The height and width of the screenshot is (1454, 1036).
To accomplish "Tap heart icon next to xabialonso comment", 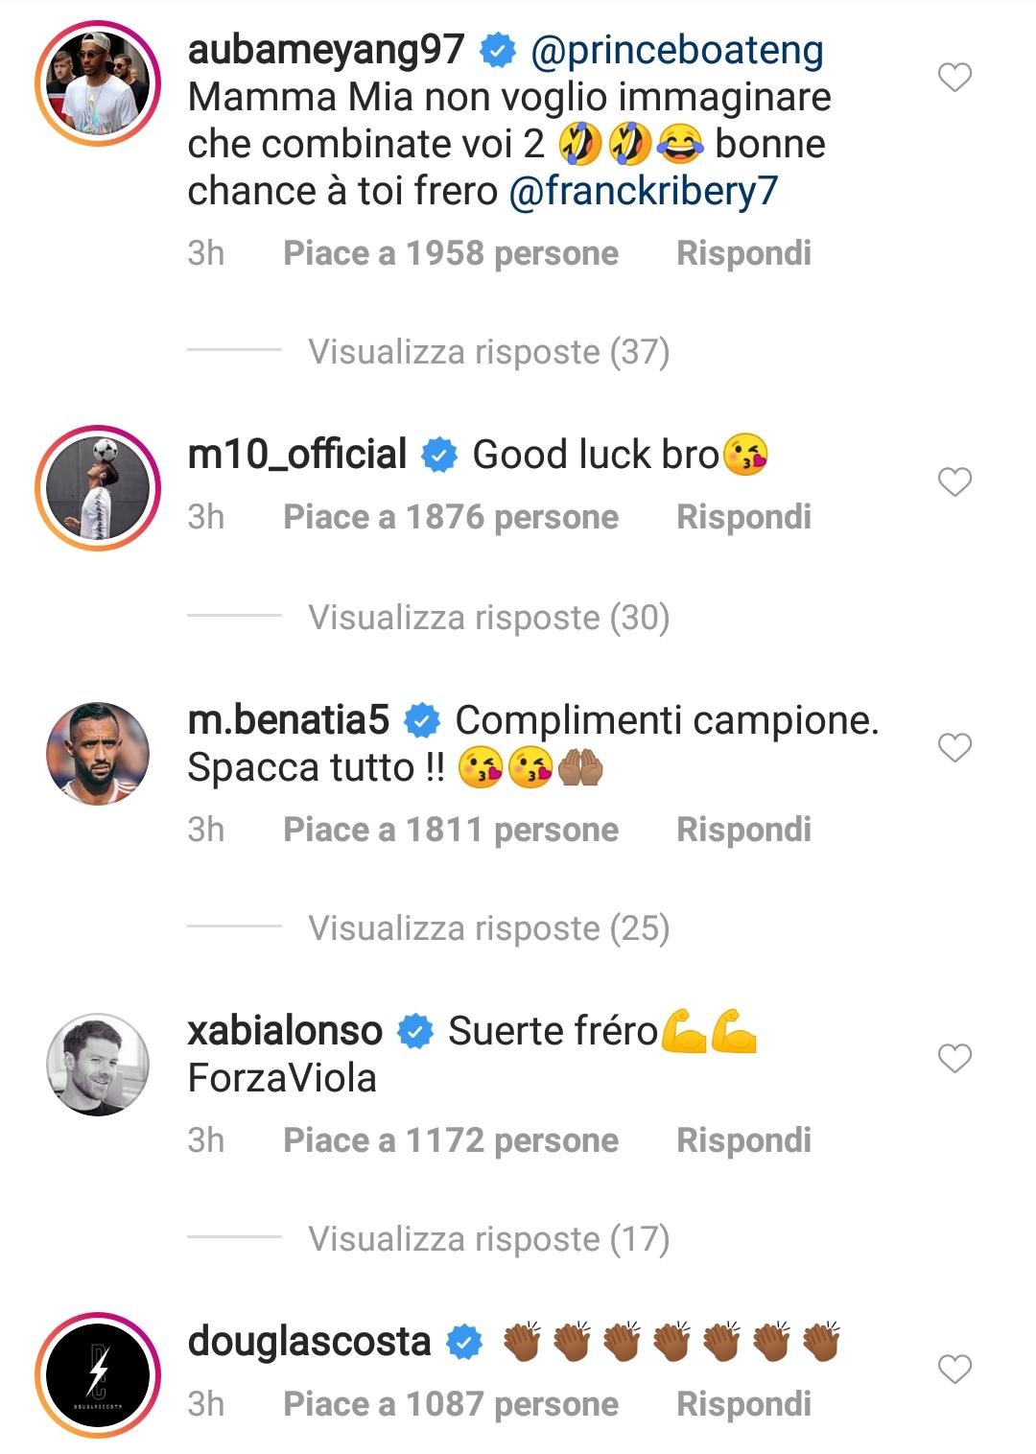I will pos(954,1059).
